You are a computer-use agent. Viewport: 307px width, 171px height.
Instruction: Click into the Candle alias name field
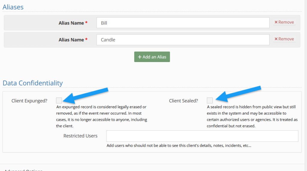(x=183, y=40)
